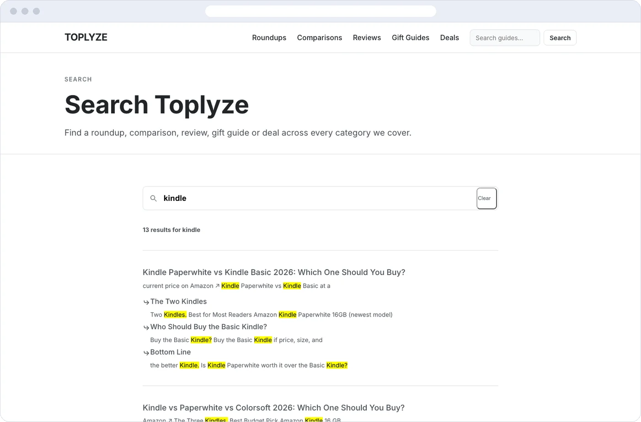
Task: Go to the Bottom Line section
Action: (x=171, y=352)
